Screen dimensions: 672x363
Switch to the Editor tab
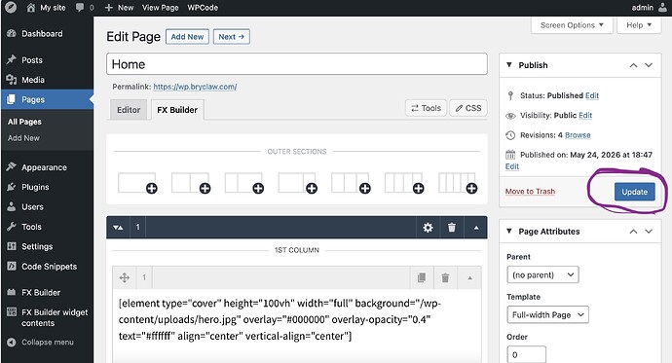click(129, 110)
